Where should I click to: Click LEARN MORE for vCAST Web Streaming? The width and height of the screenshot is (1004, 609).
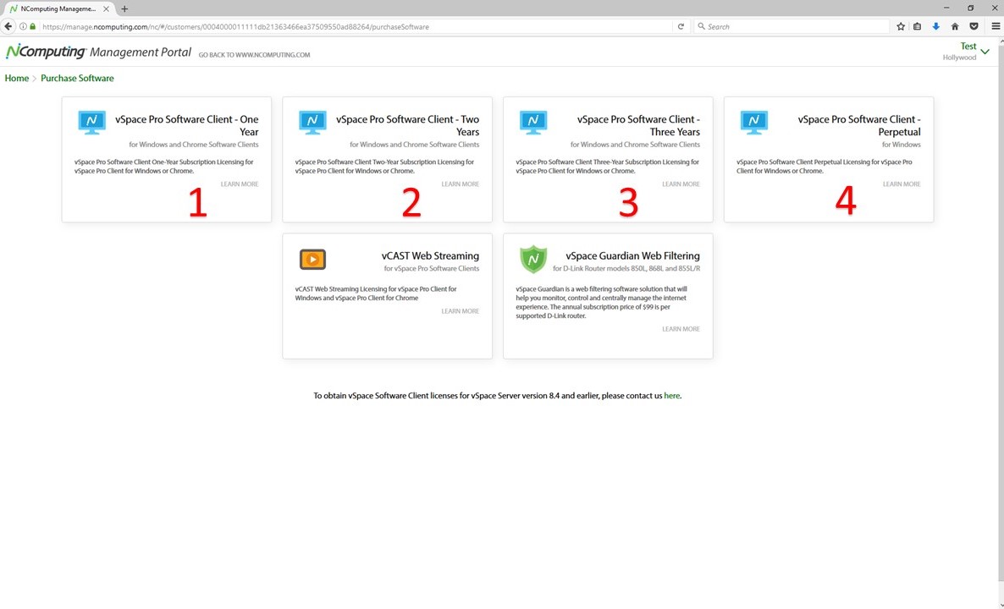461,311
